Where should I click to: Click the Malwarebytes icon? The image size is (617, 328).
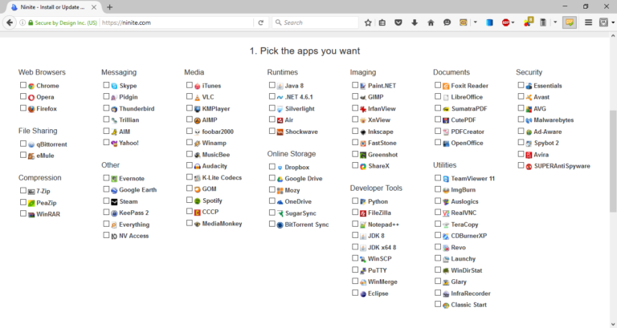point(529,120)
